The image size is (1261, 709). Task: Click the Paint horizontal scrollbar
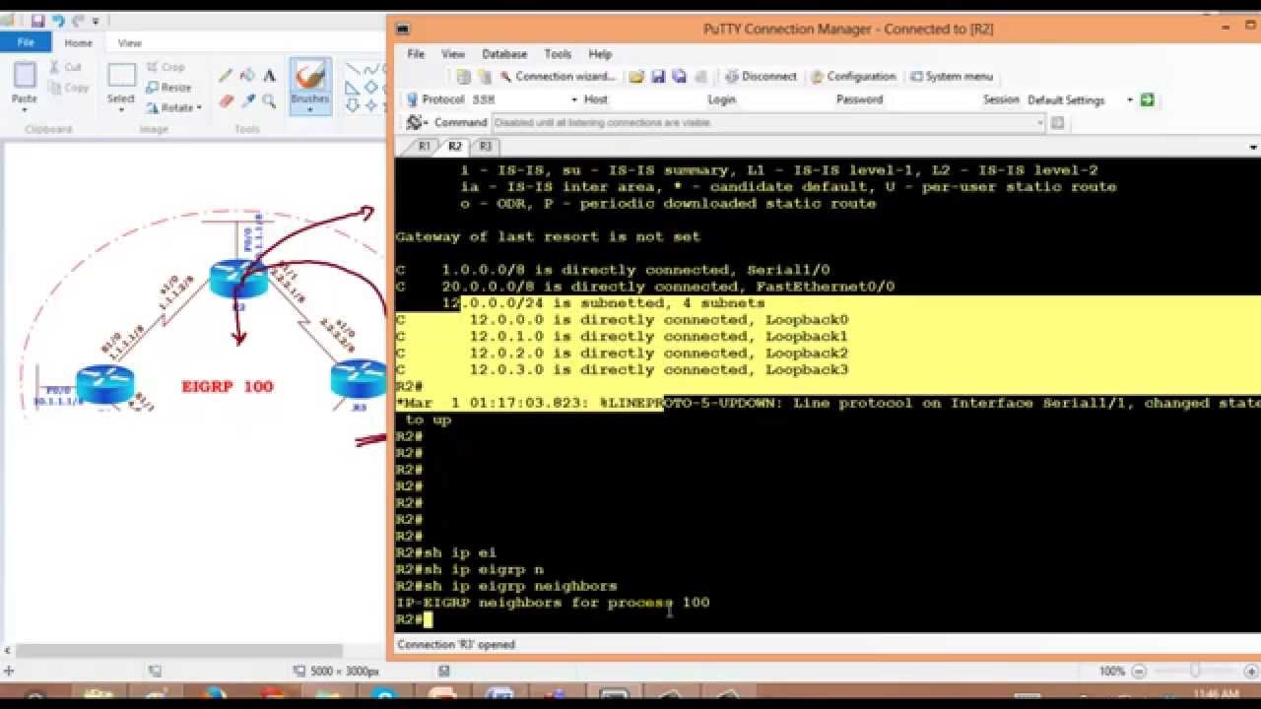click(178, 651)
